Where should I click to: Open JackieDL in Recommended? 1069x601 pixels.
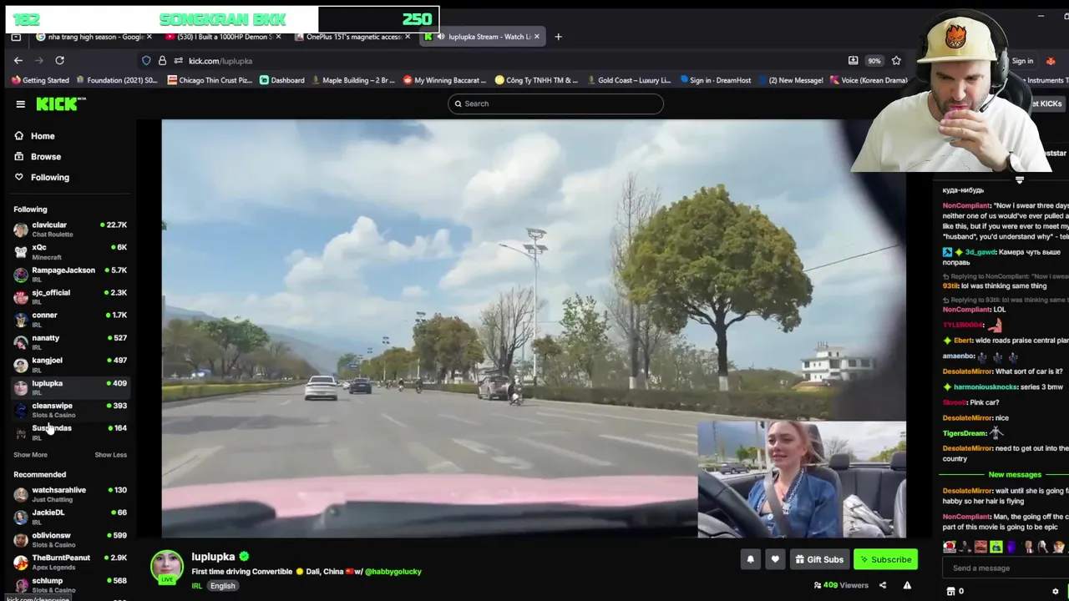(x=70, y=517)
